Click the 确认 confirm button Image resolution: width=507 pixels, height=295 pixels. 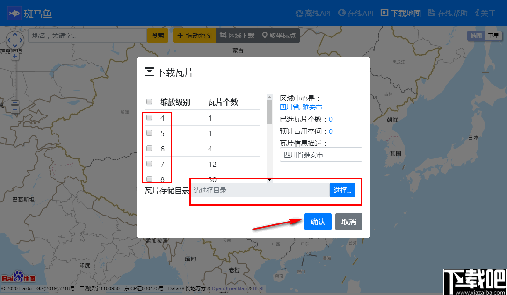click(318, 222)
